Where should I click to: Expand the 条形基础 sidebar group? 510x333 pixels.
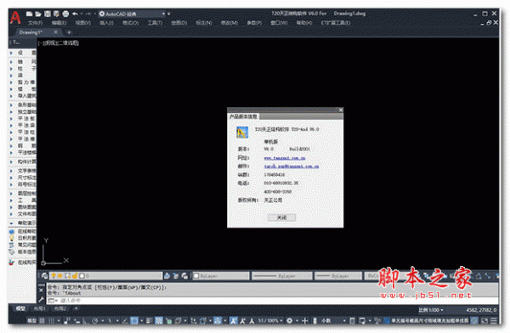(22, 104)
